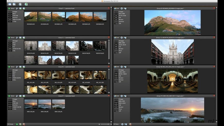Open the dropdown arrow beside the Group 47 panorama's header icons

point(127,96)
